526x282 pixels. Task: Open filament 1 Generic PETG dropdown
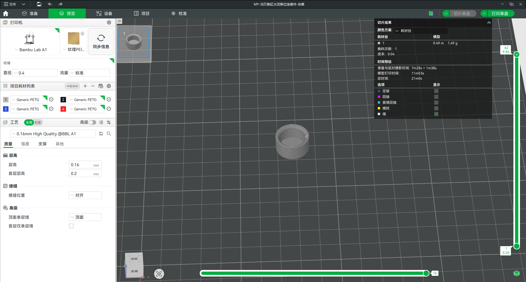tap(29, 100)
